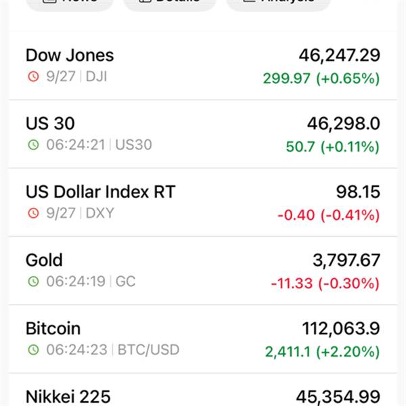The height and width of the screenshot is (406, 406).
Task: Click the green clock icon under Bitcoin
Action: click(x=33, y=350)
